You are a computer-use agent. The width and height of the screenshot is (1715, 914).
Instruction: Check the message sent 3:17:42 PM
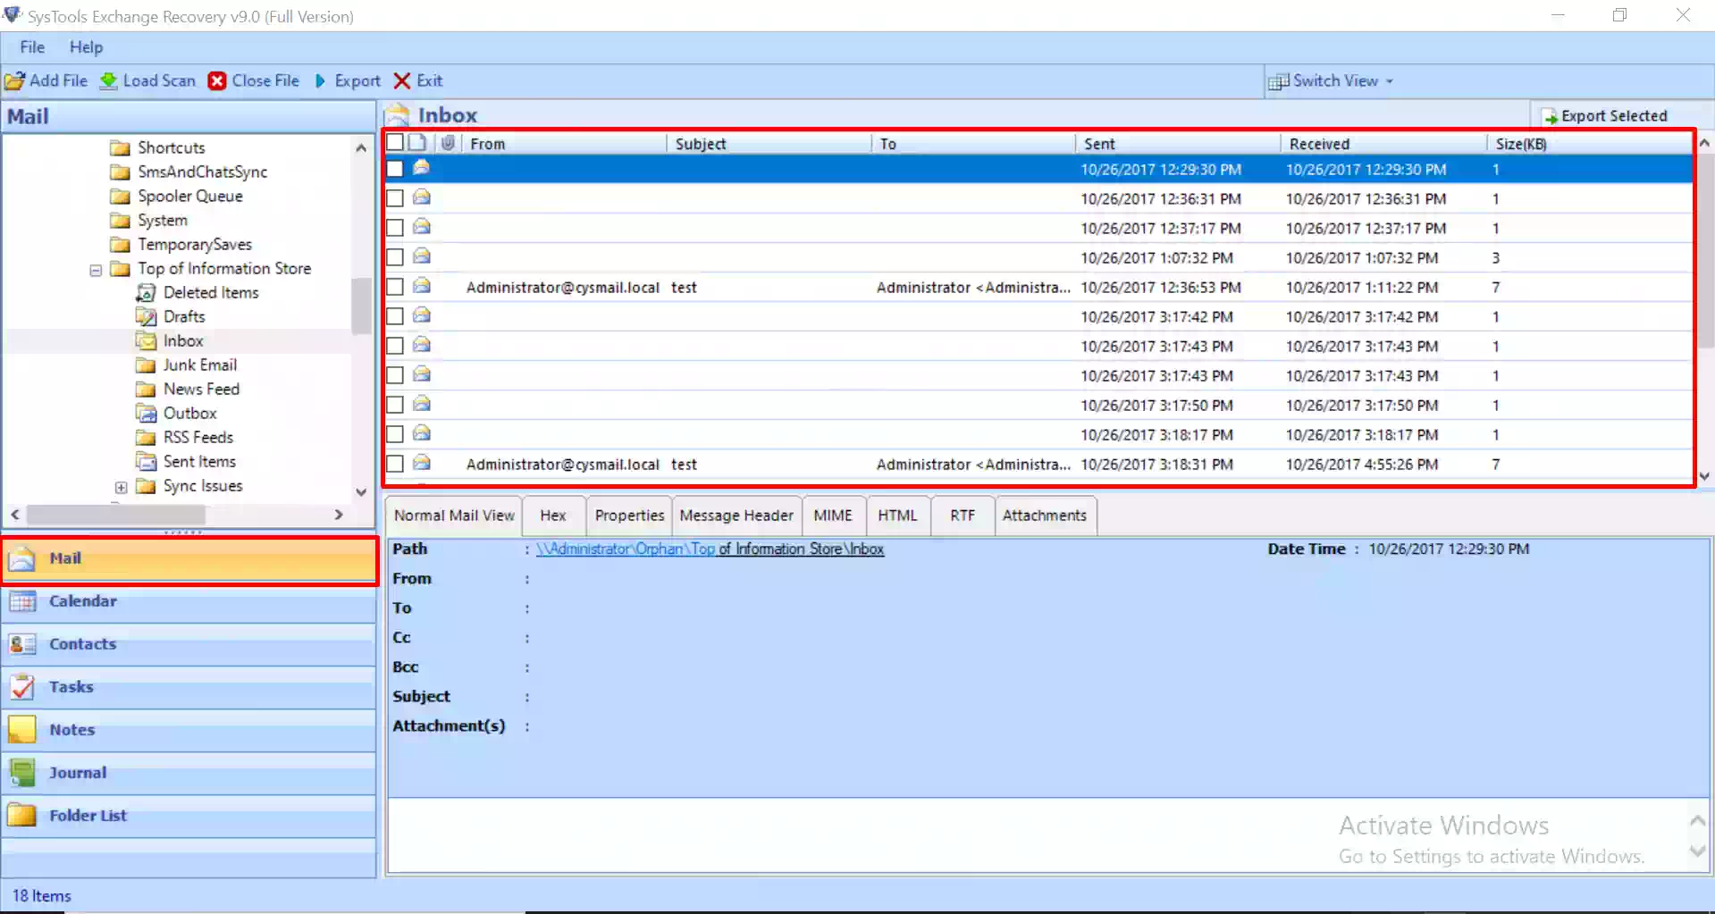coord(395,316)
